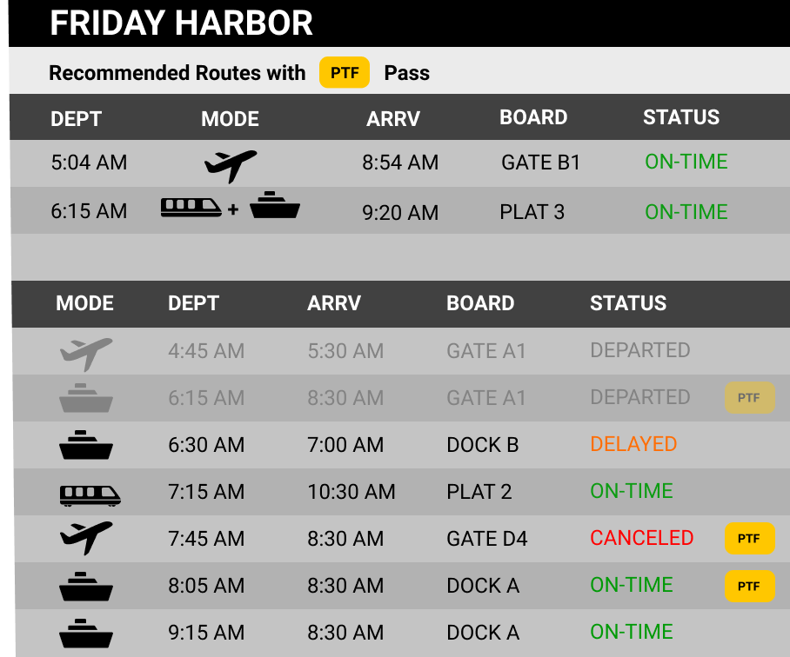Select the PLAT 3 boarding row
This screenshot has width=790, height=657.
[400, 211]
